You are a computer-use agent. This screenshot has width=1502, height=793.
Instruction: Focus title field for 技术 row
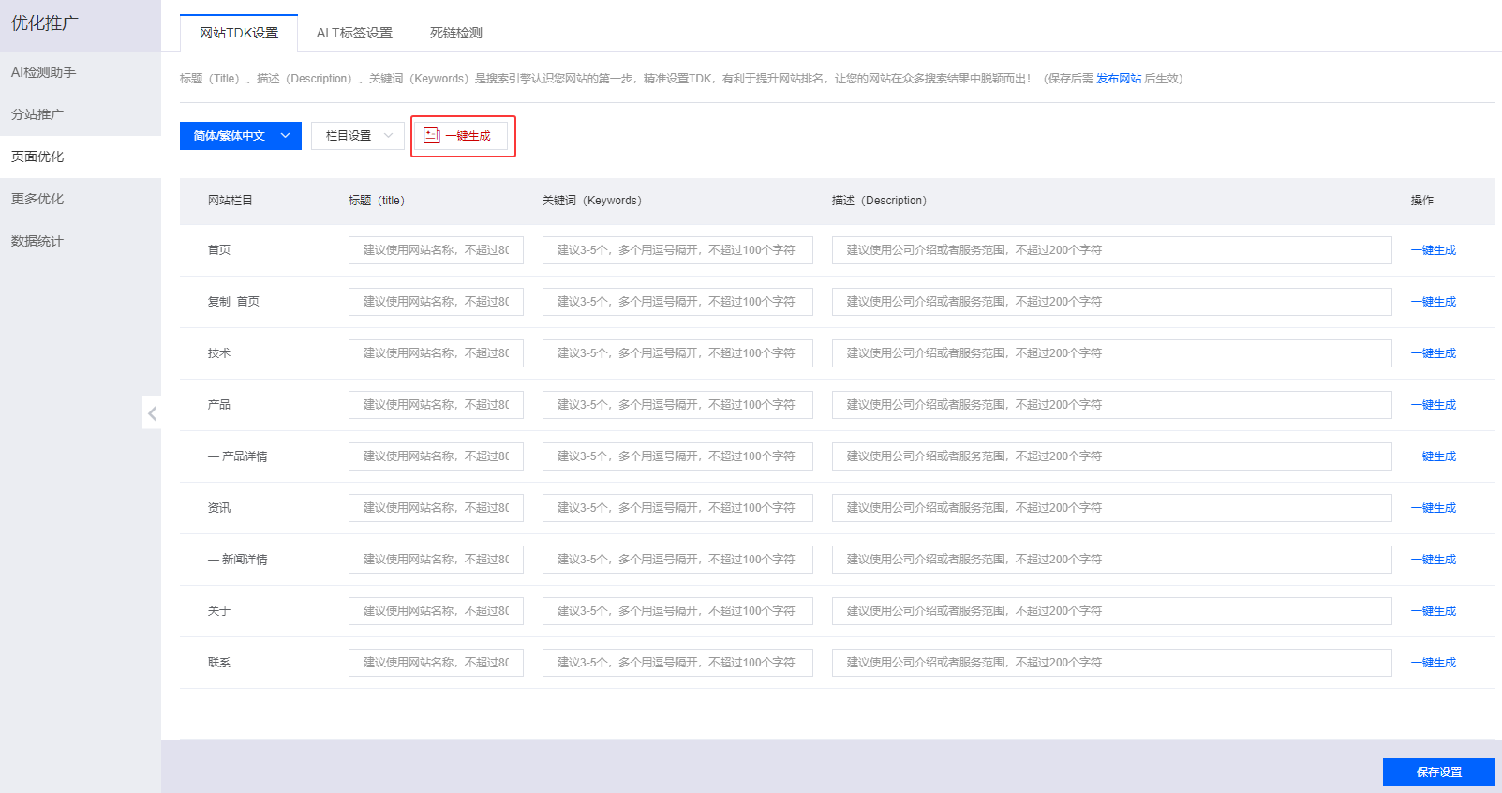coord(436,353)
